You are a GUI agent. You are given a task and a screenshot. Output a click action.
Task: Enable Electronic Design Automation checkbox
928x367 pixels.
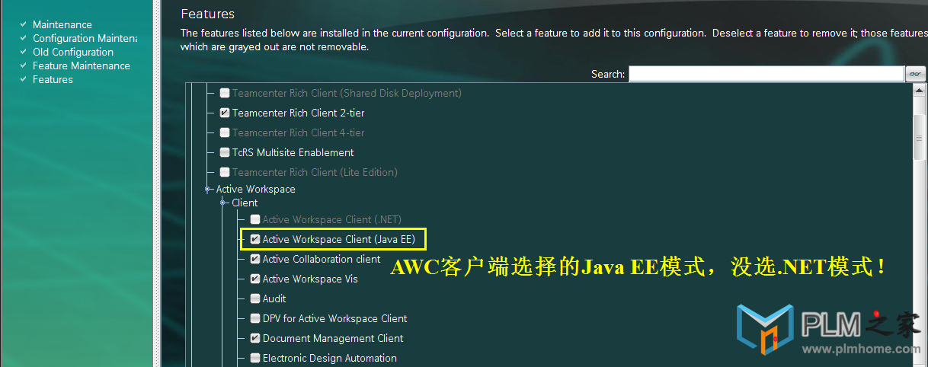point(255,358)
